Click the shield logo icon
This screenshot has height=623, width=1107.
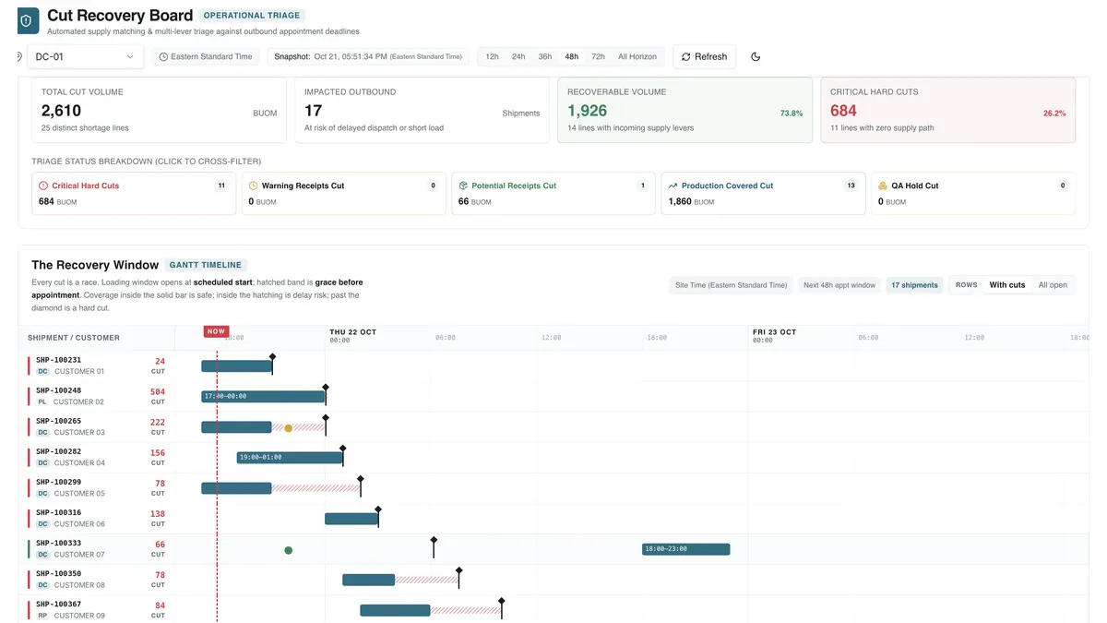[29, 21]
